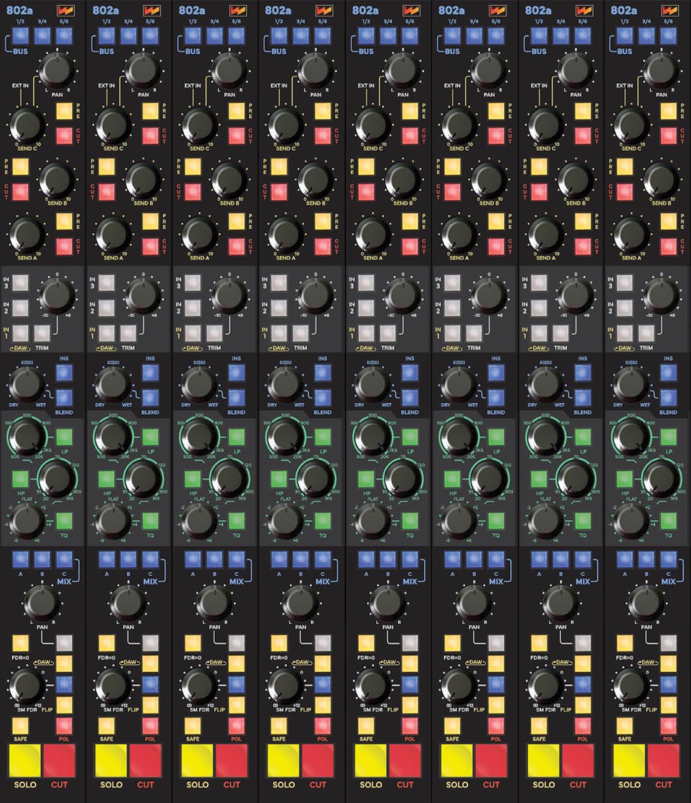Viewport: 691px width, 803px height.
Task: Select input IN 2 on the seventh channel
Action: [x=539, y=307]
